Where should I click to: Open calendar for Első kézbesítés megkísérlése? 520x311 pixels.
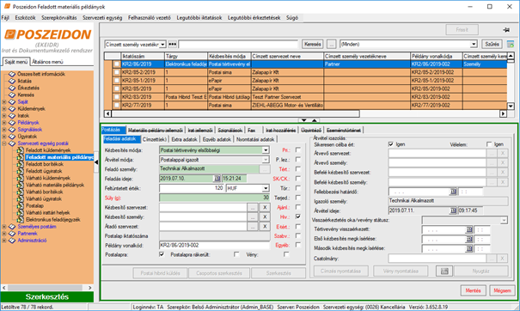[x=469, y=239]
